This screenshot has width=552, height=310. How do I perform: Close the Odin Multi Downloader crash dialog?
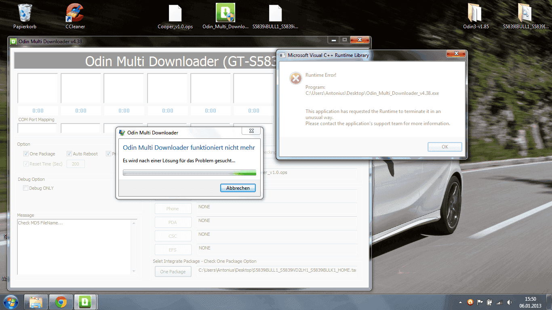pos(251,131)
